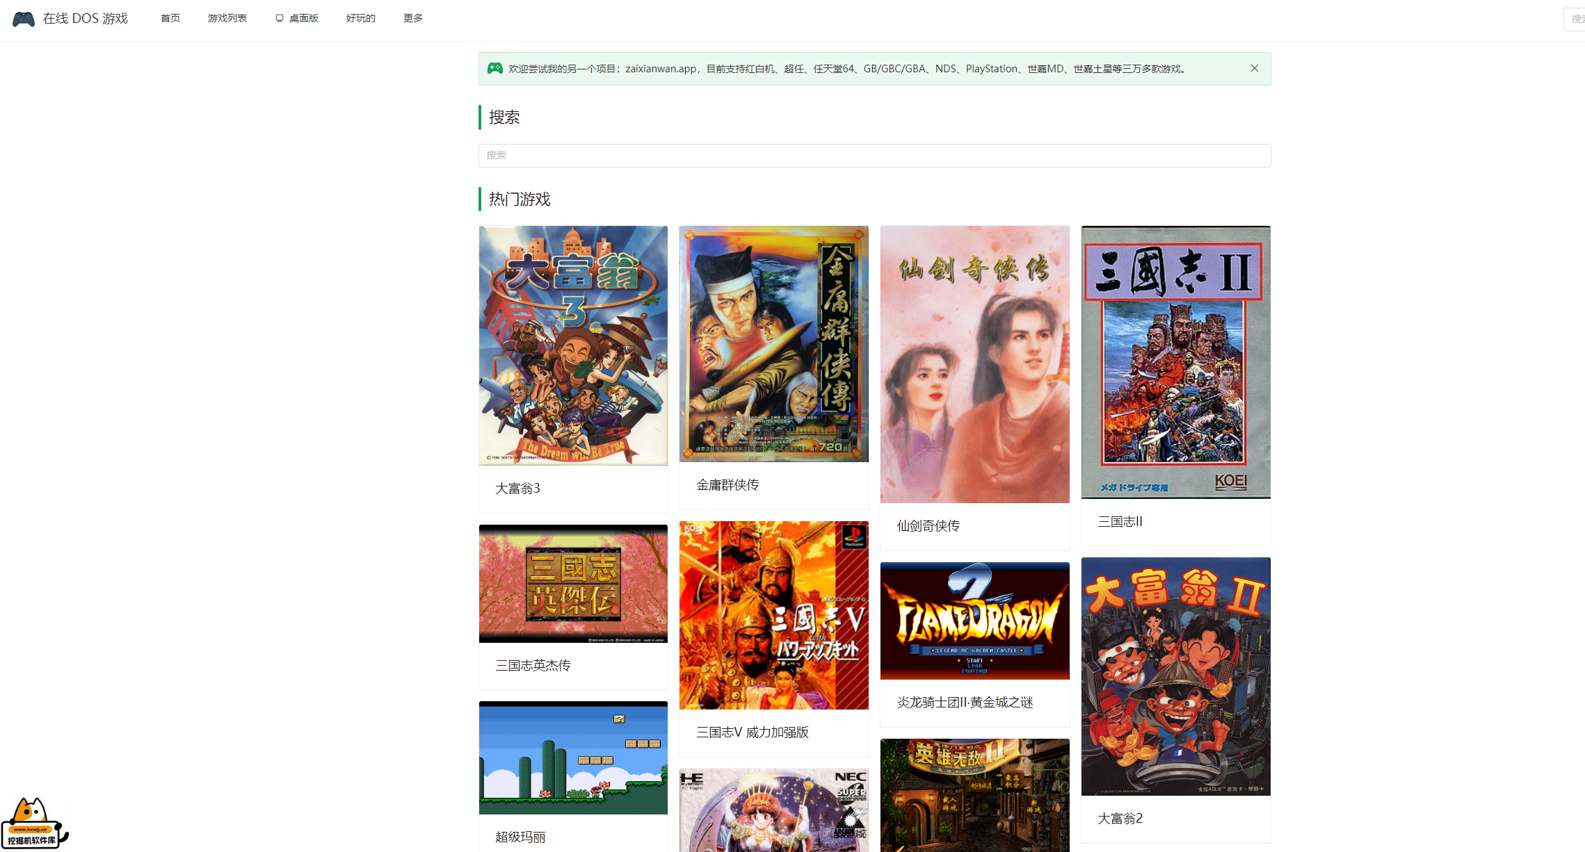This screenshot has height=852, width=1585.
Task: Click the 仙剑奇侠传 title link
Action: (928, 526)
